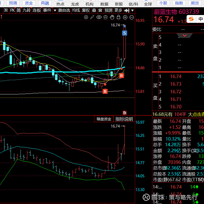This screenshot has height=204, width=204.
Task: Zoom out with the minus circle icon
Action: (131, 17)
